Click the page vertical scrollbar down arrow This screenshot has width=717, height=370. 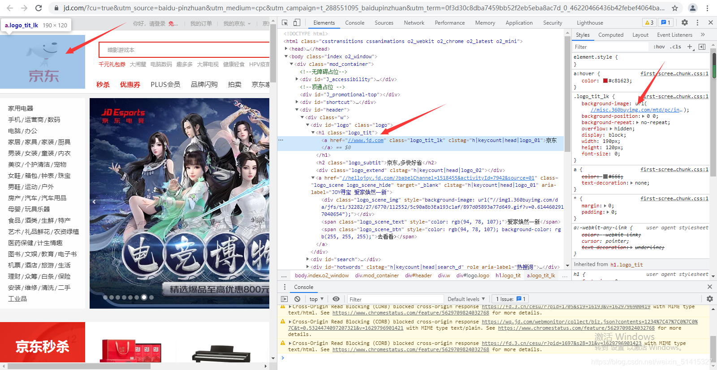pyautogui.click(x=273, y=358)
